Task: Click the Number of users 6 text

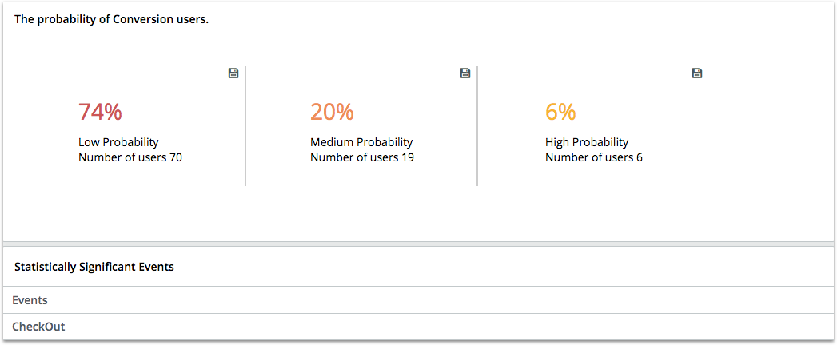Action: point(594,157)
